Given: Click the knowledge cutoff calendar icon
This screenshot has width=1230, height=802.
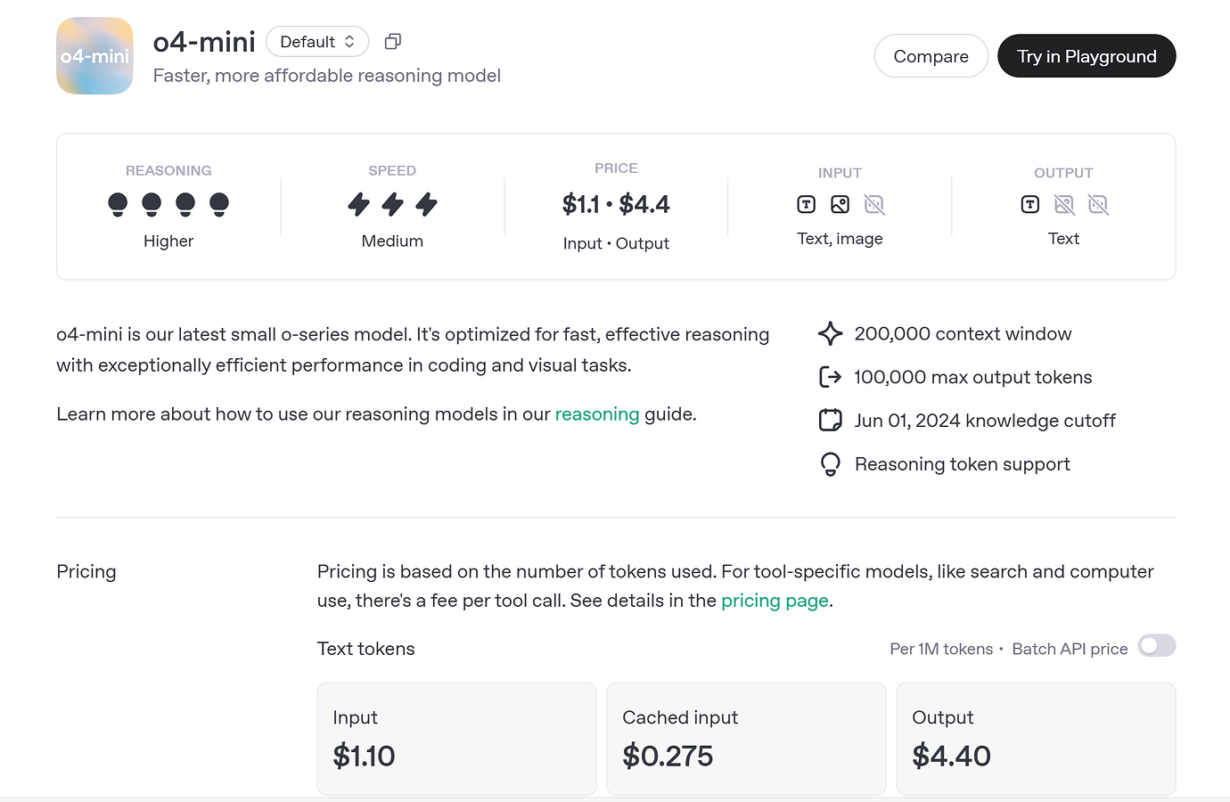Looking at the screenshot, I should pyautogui.click(x=830, y=421).
